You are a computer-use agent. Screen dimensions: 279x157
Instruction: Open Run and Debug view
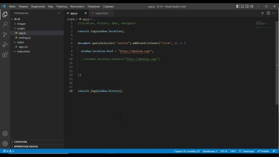pyautogui.click(x=5, y=44)
